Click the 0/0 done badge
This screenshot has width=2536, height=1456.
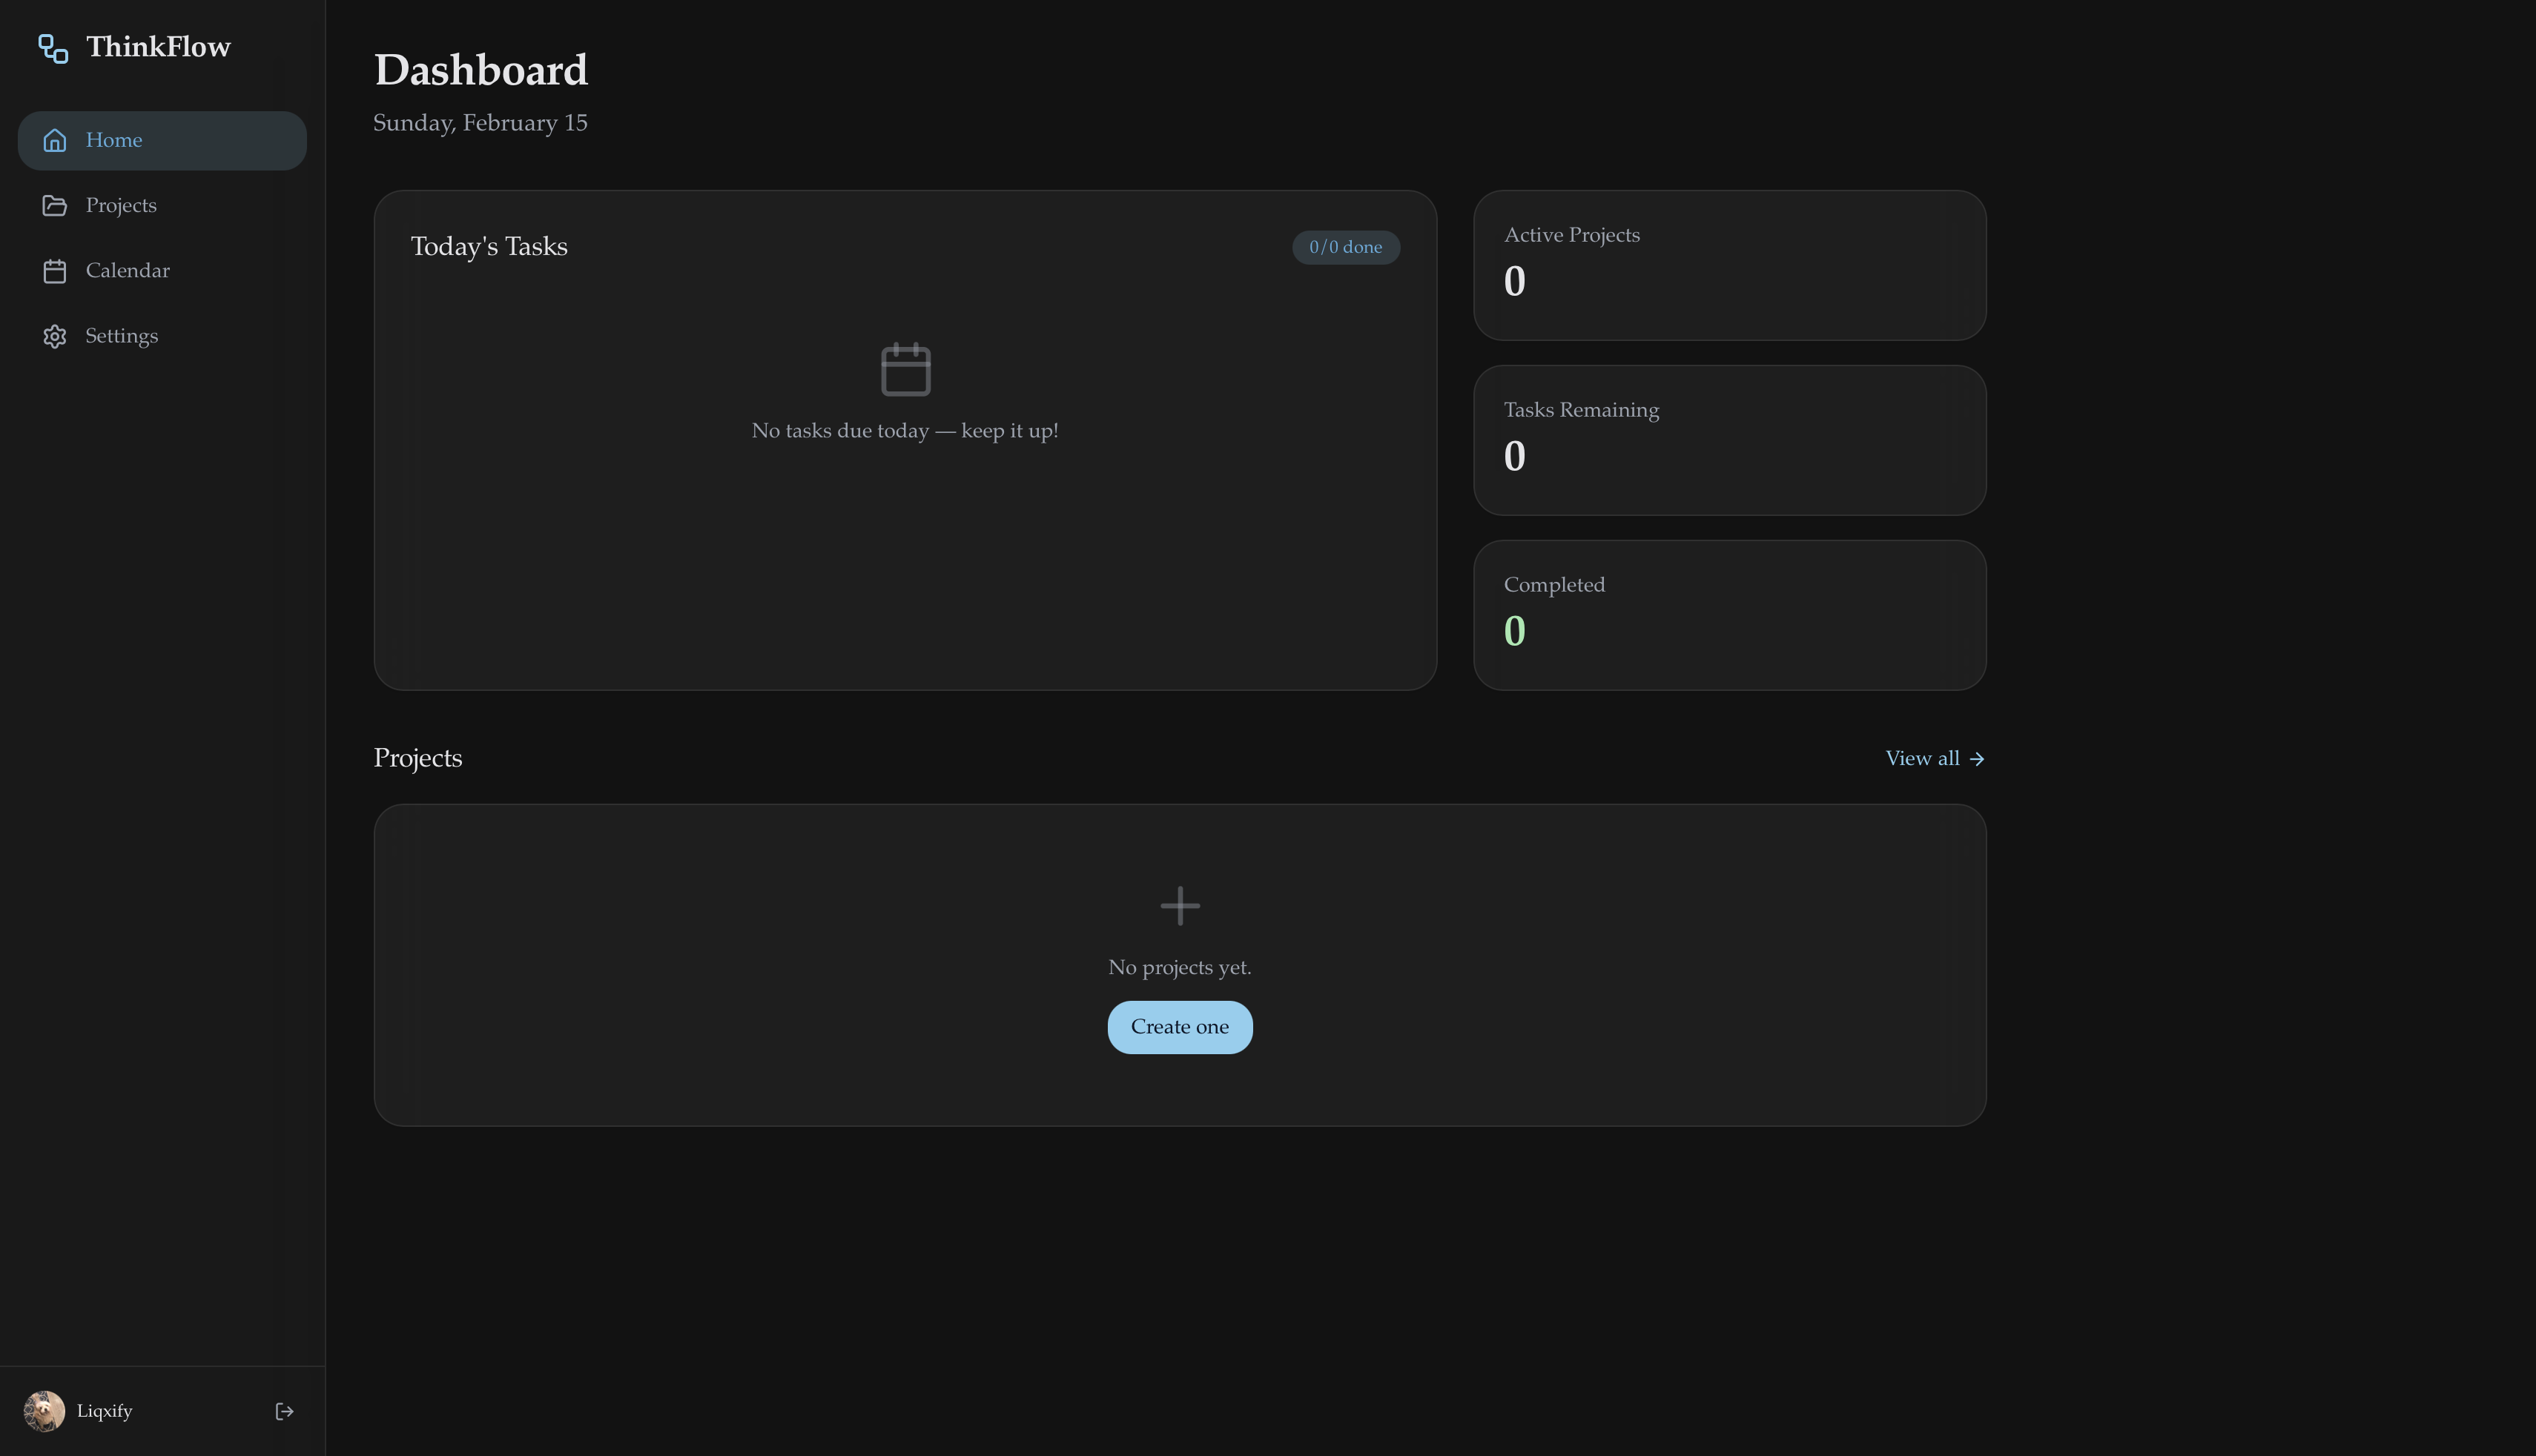pyautogui.click(x=1345, y=248)
